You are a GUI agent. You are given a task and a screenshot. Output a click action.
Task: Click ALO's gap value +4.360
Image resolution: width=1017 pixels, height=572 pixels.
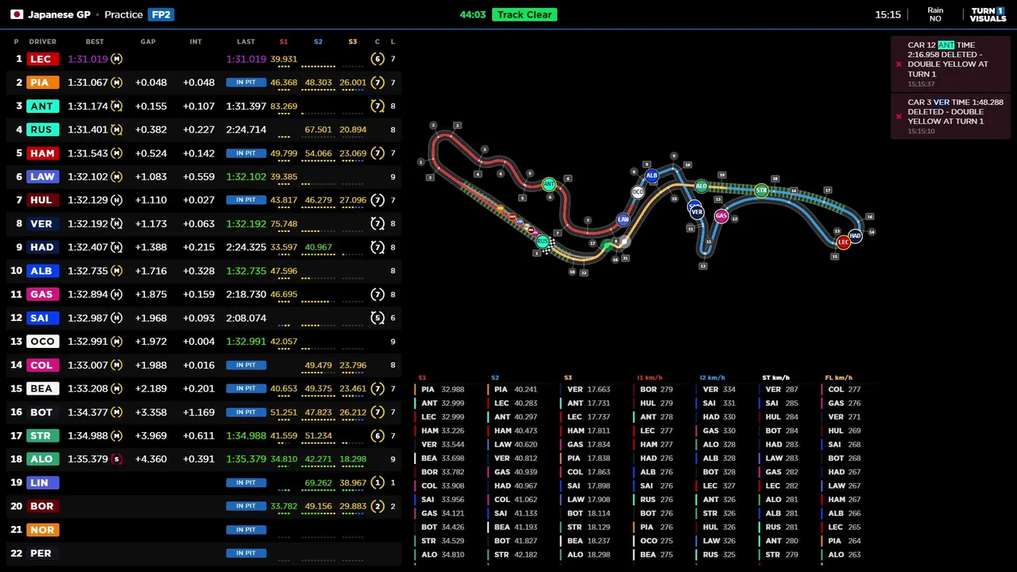151,459
